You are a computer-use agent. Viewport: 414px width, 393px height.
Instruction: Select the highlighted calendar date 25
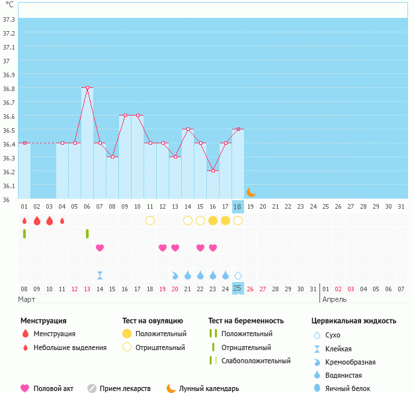coord(238,289)
